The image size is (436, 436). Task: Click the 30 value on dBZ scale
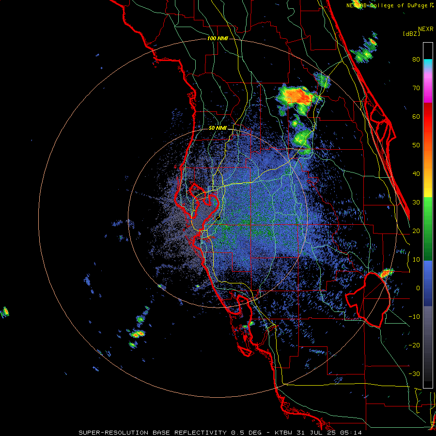pos(416,202)
